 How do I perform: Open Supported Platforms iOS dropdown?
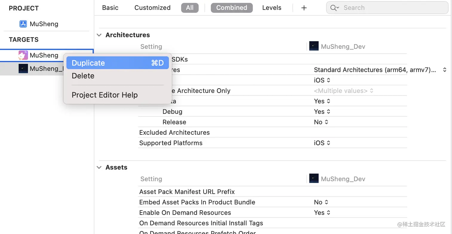click(x=322, y=143)
